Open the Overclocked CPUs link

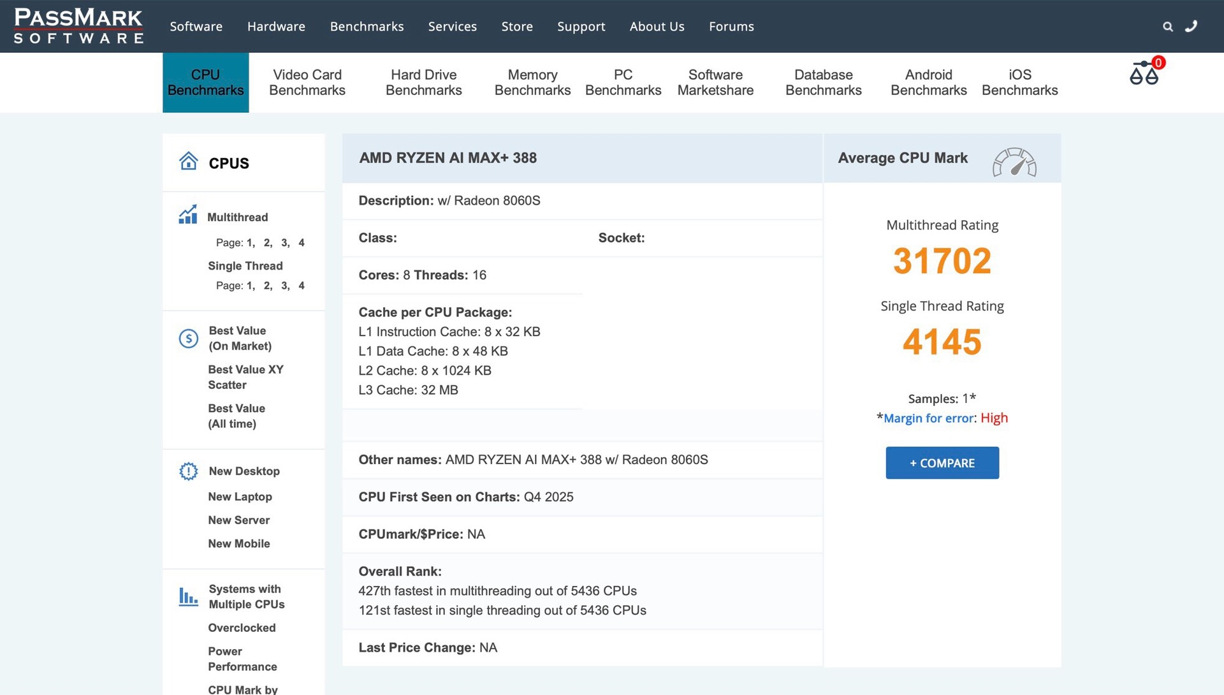pos(242,628)
